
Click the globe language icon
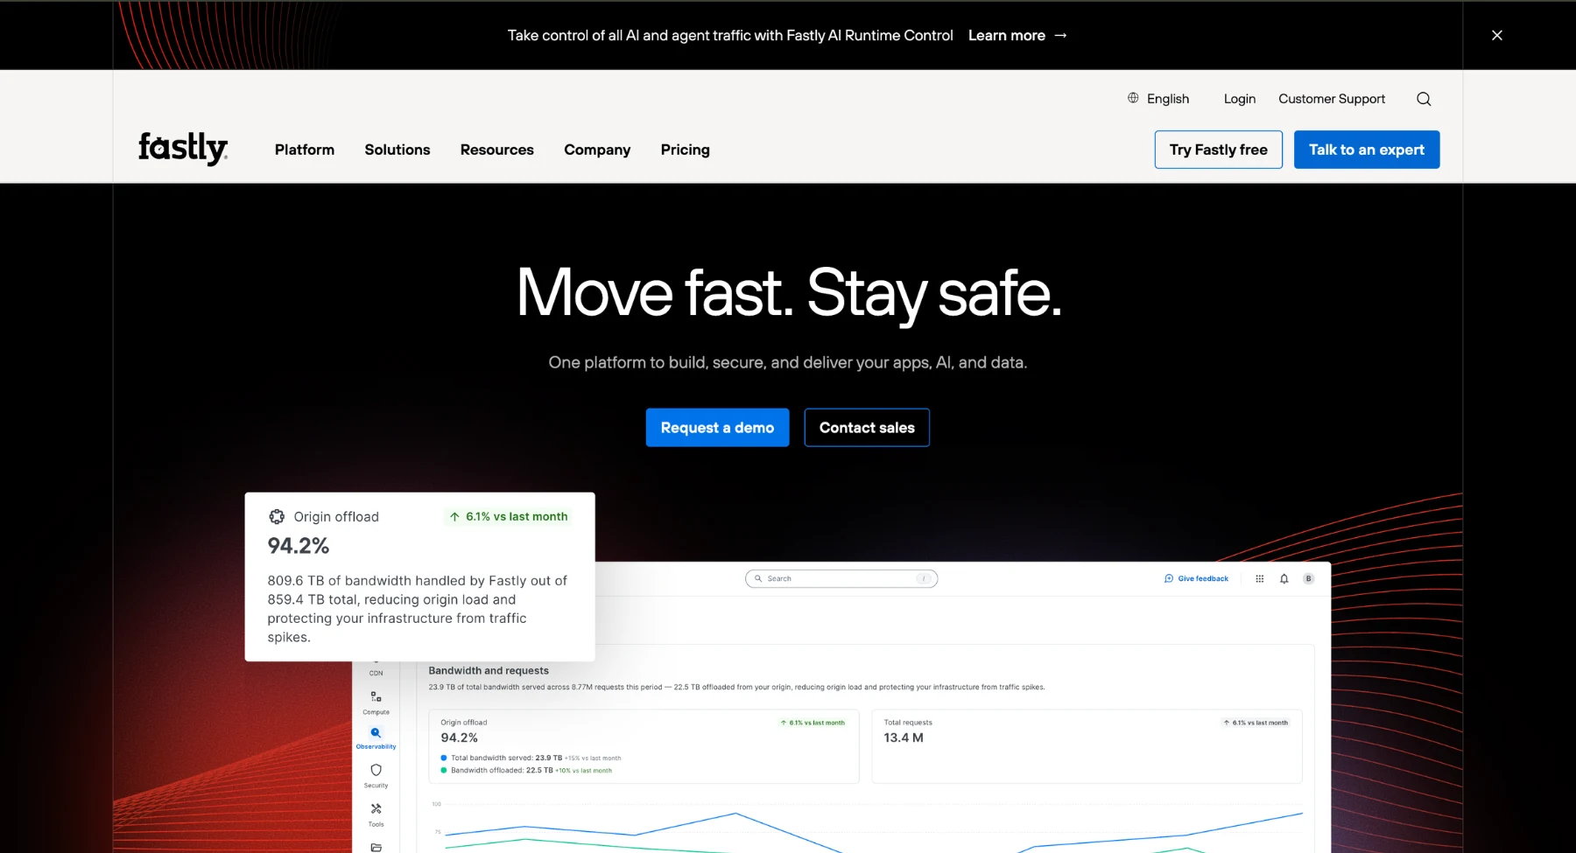1133,98
